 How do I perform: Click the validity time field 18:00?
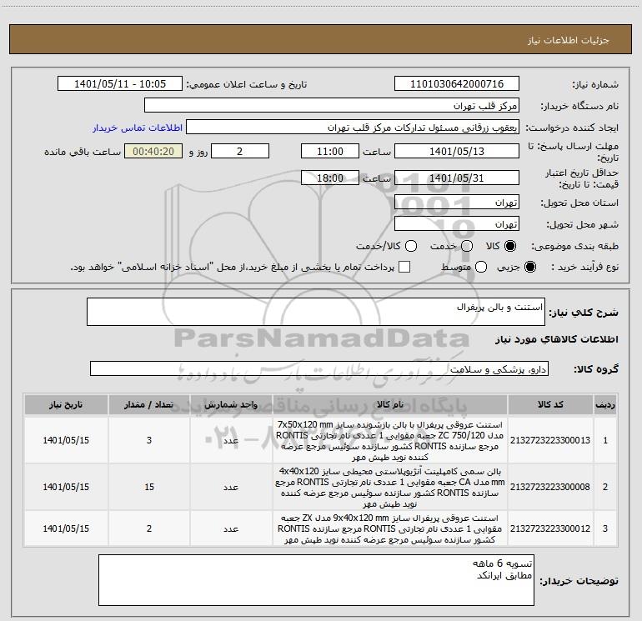point(330,178)
